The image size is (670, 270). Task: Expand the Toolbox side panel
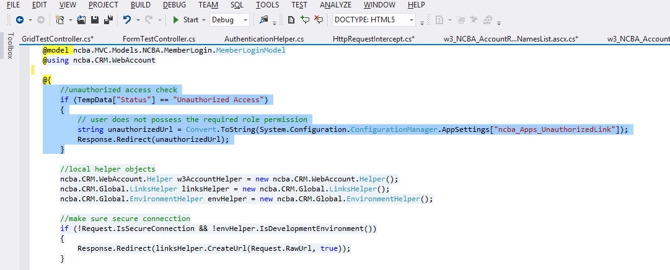[11, 45]
